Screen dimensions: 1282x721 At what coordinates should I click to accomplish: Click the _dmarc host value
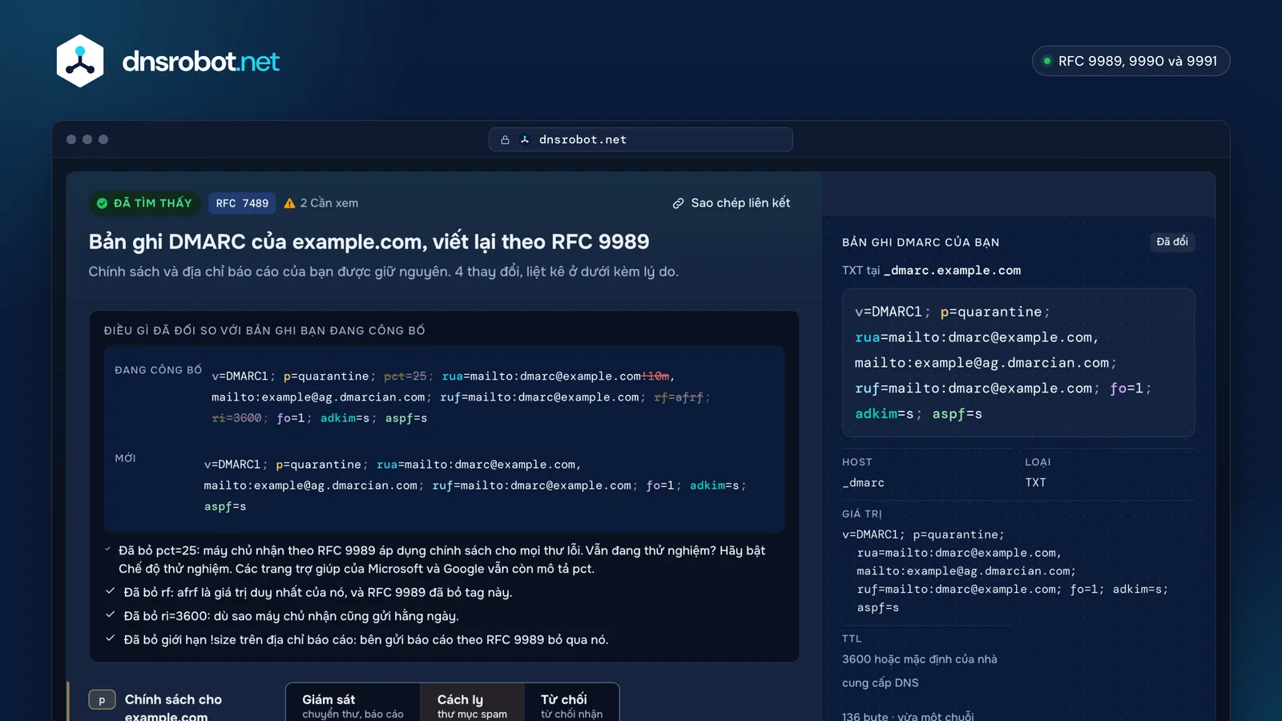[x=863, y=483]
